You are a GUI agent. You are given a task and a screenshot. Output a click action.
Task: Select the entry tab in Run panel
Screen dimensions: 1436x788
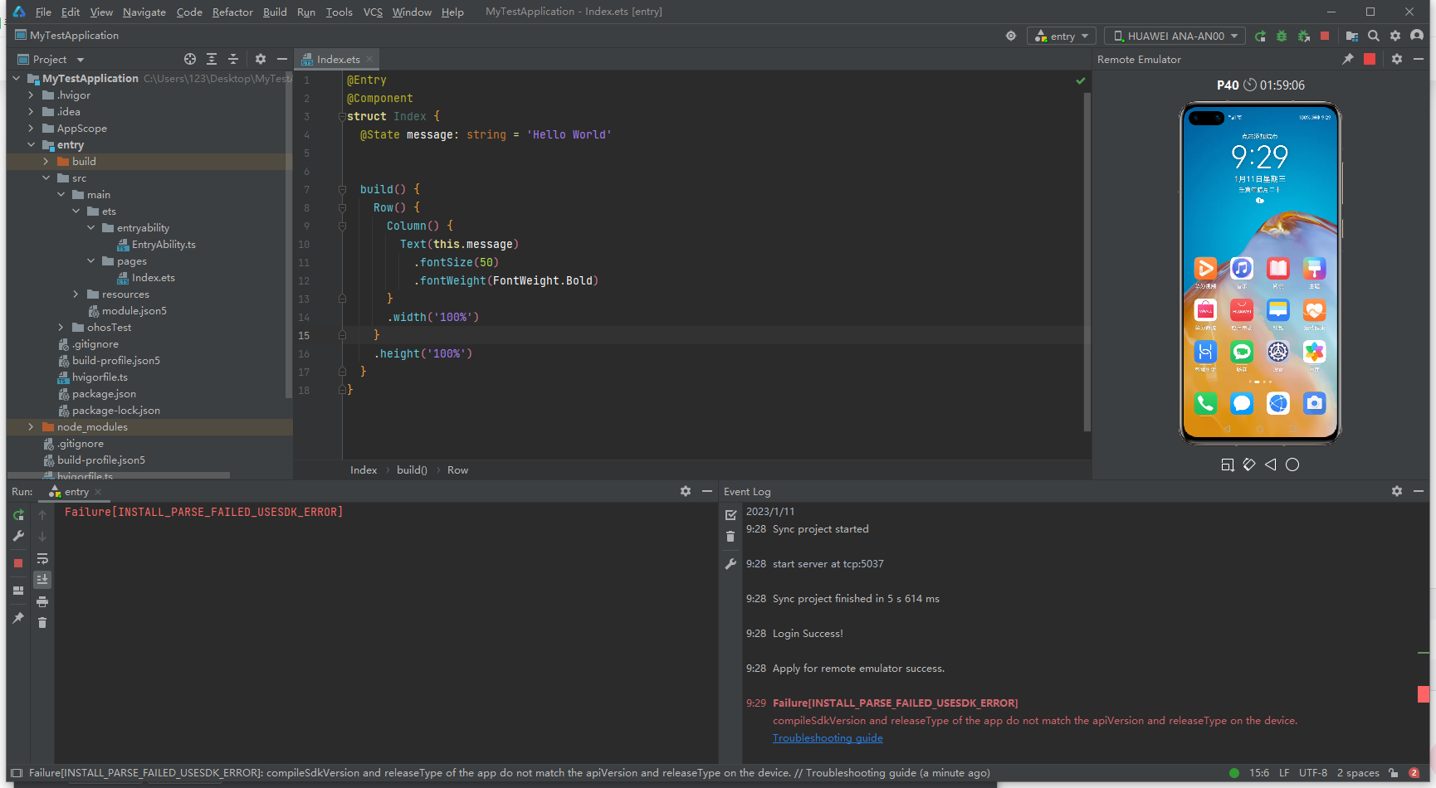(76, 492)
